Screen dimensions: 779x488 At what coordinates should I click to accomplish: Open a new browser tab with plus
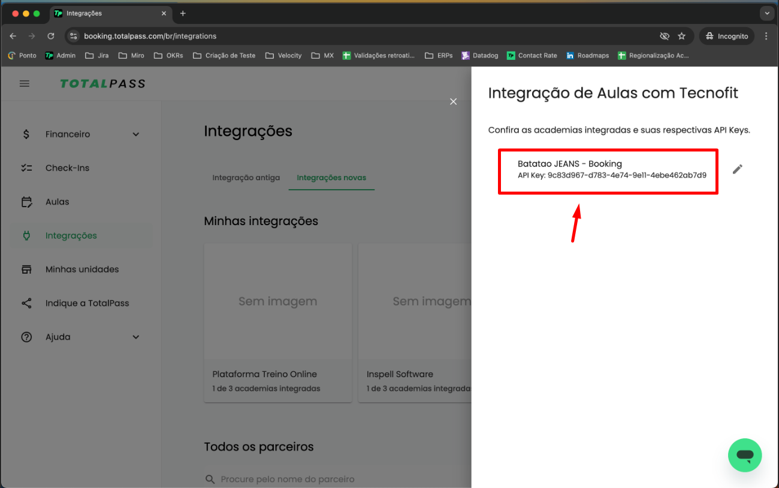click(183, 13)
